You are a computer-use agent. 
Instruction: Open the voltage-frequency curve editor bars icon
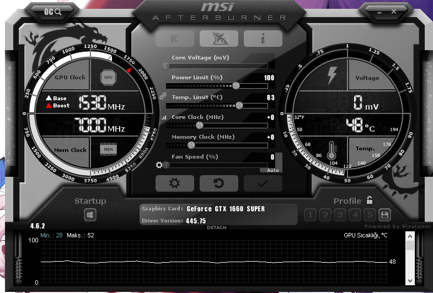click(164, 117)
